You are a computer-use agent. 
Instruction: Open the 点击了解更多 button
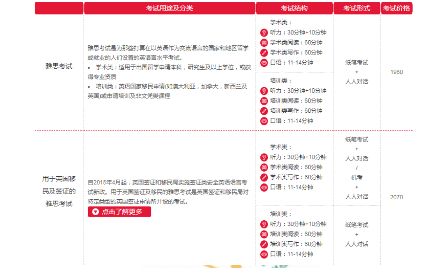click(119, 212)
